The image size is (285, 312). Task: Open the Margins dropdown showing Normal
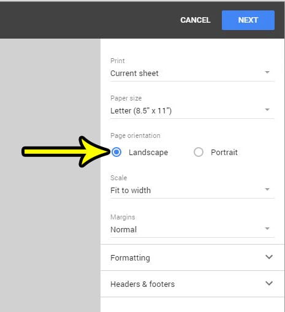(192, 230)
